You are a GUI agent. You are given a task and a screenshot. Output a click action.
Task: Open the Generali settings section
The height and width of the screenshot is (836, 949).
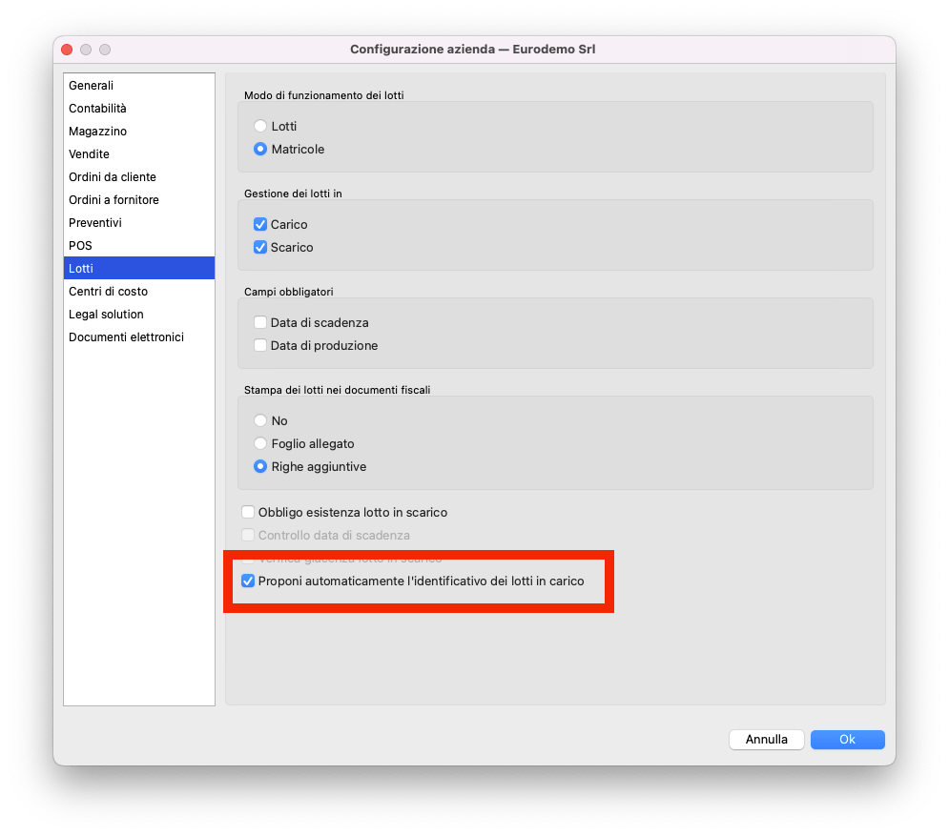pyautogui.click(x=91, y=86)
